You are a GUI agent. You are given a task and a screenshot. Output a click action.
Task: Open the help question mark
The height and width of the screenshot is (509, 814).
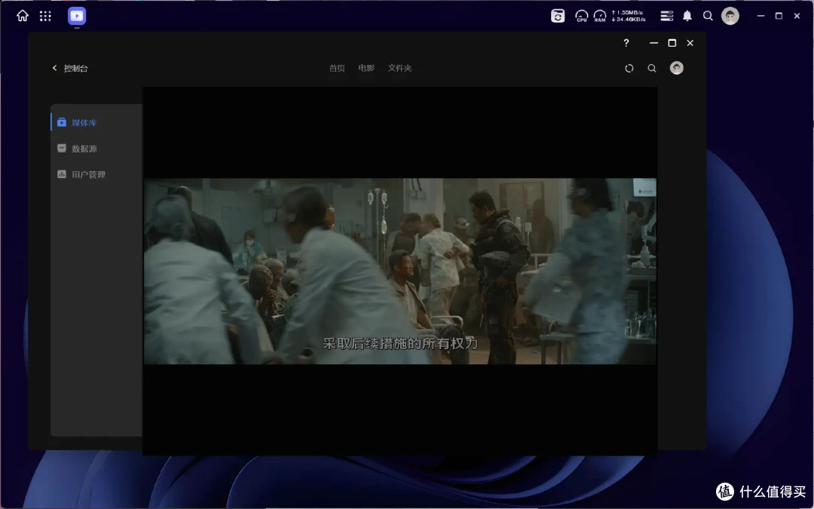click(x=626, y=43)
